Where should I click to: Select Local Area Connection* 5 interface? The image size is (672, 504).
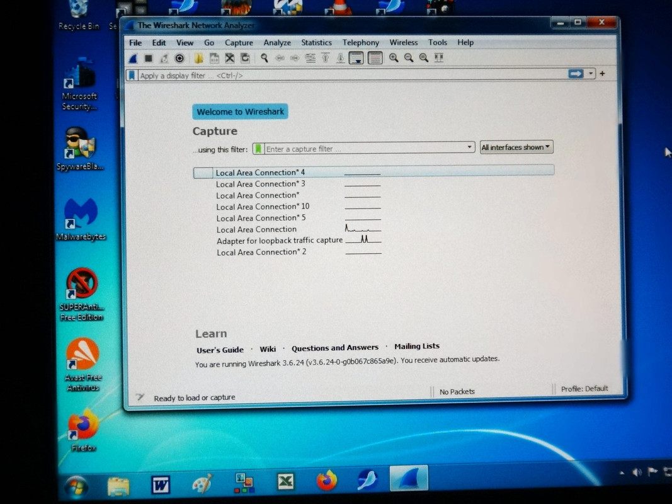261,218
